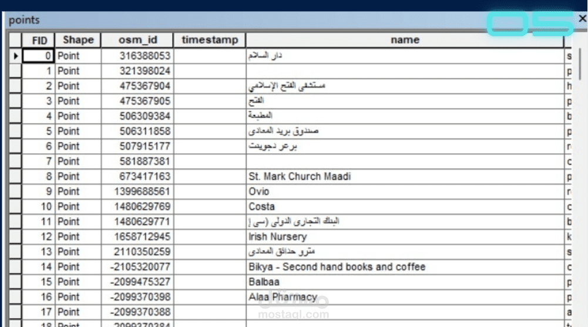The width and height of the screenshot is (588, 327).
Task: Select row selector for FID 14
Action: pyautogui.click(x=15, y=267)
